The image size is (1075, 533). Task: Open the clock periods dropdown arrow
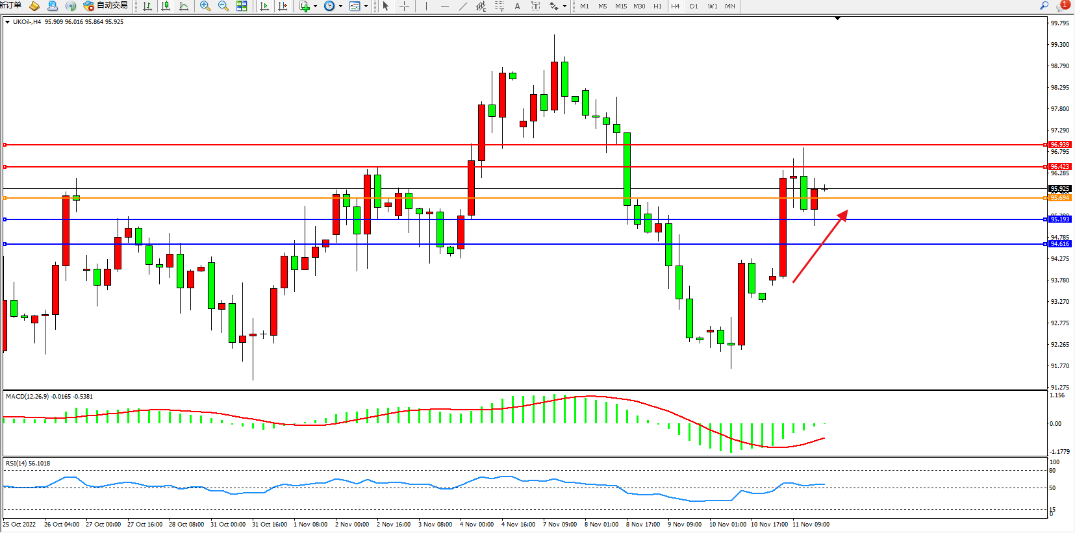pyautogui.click(x=340, y=6)
